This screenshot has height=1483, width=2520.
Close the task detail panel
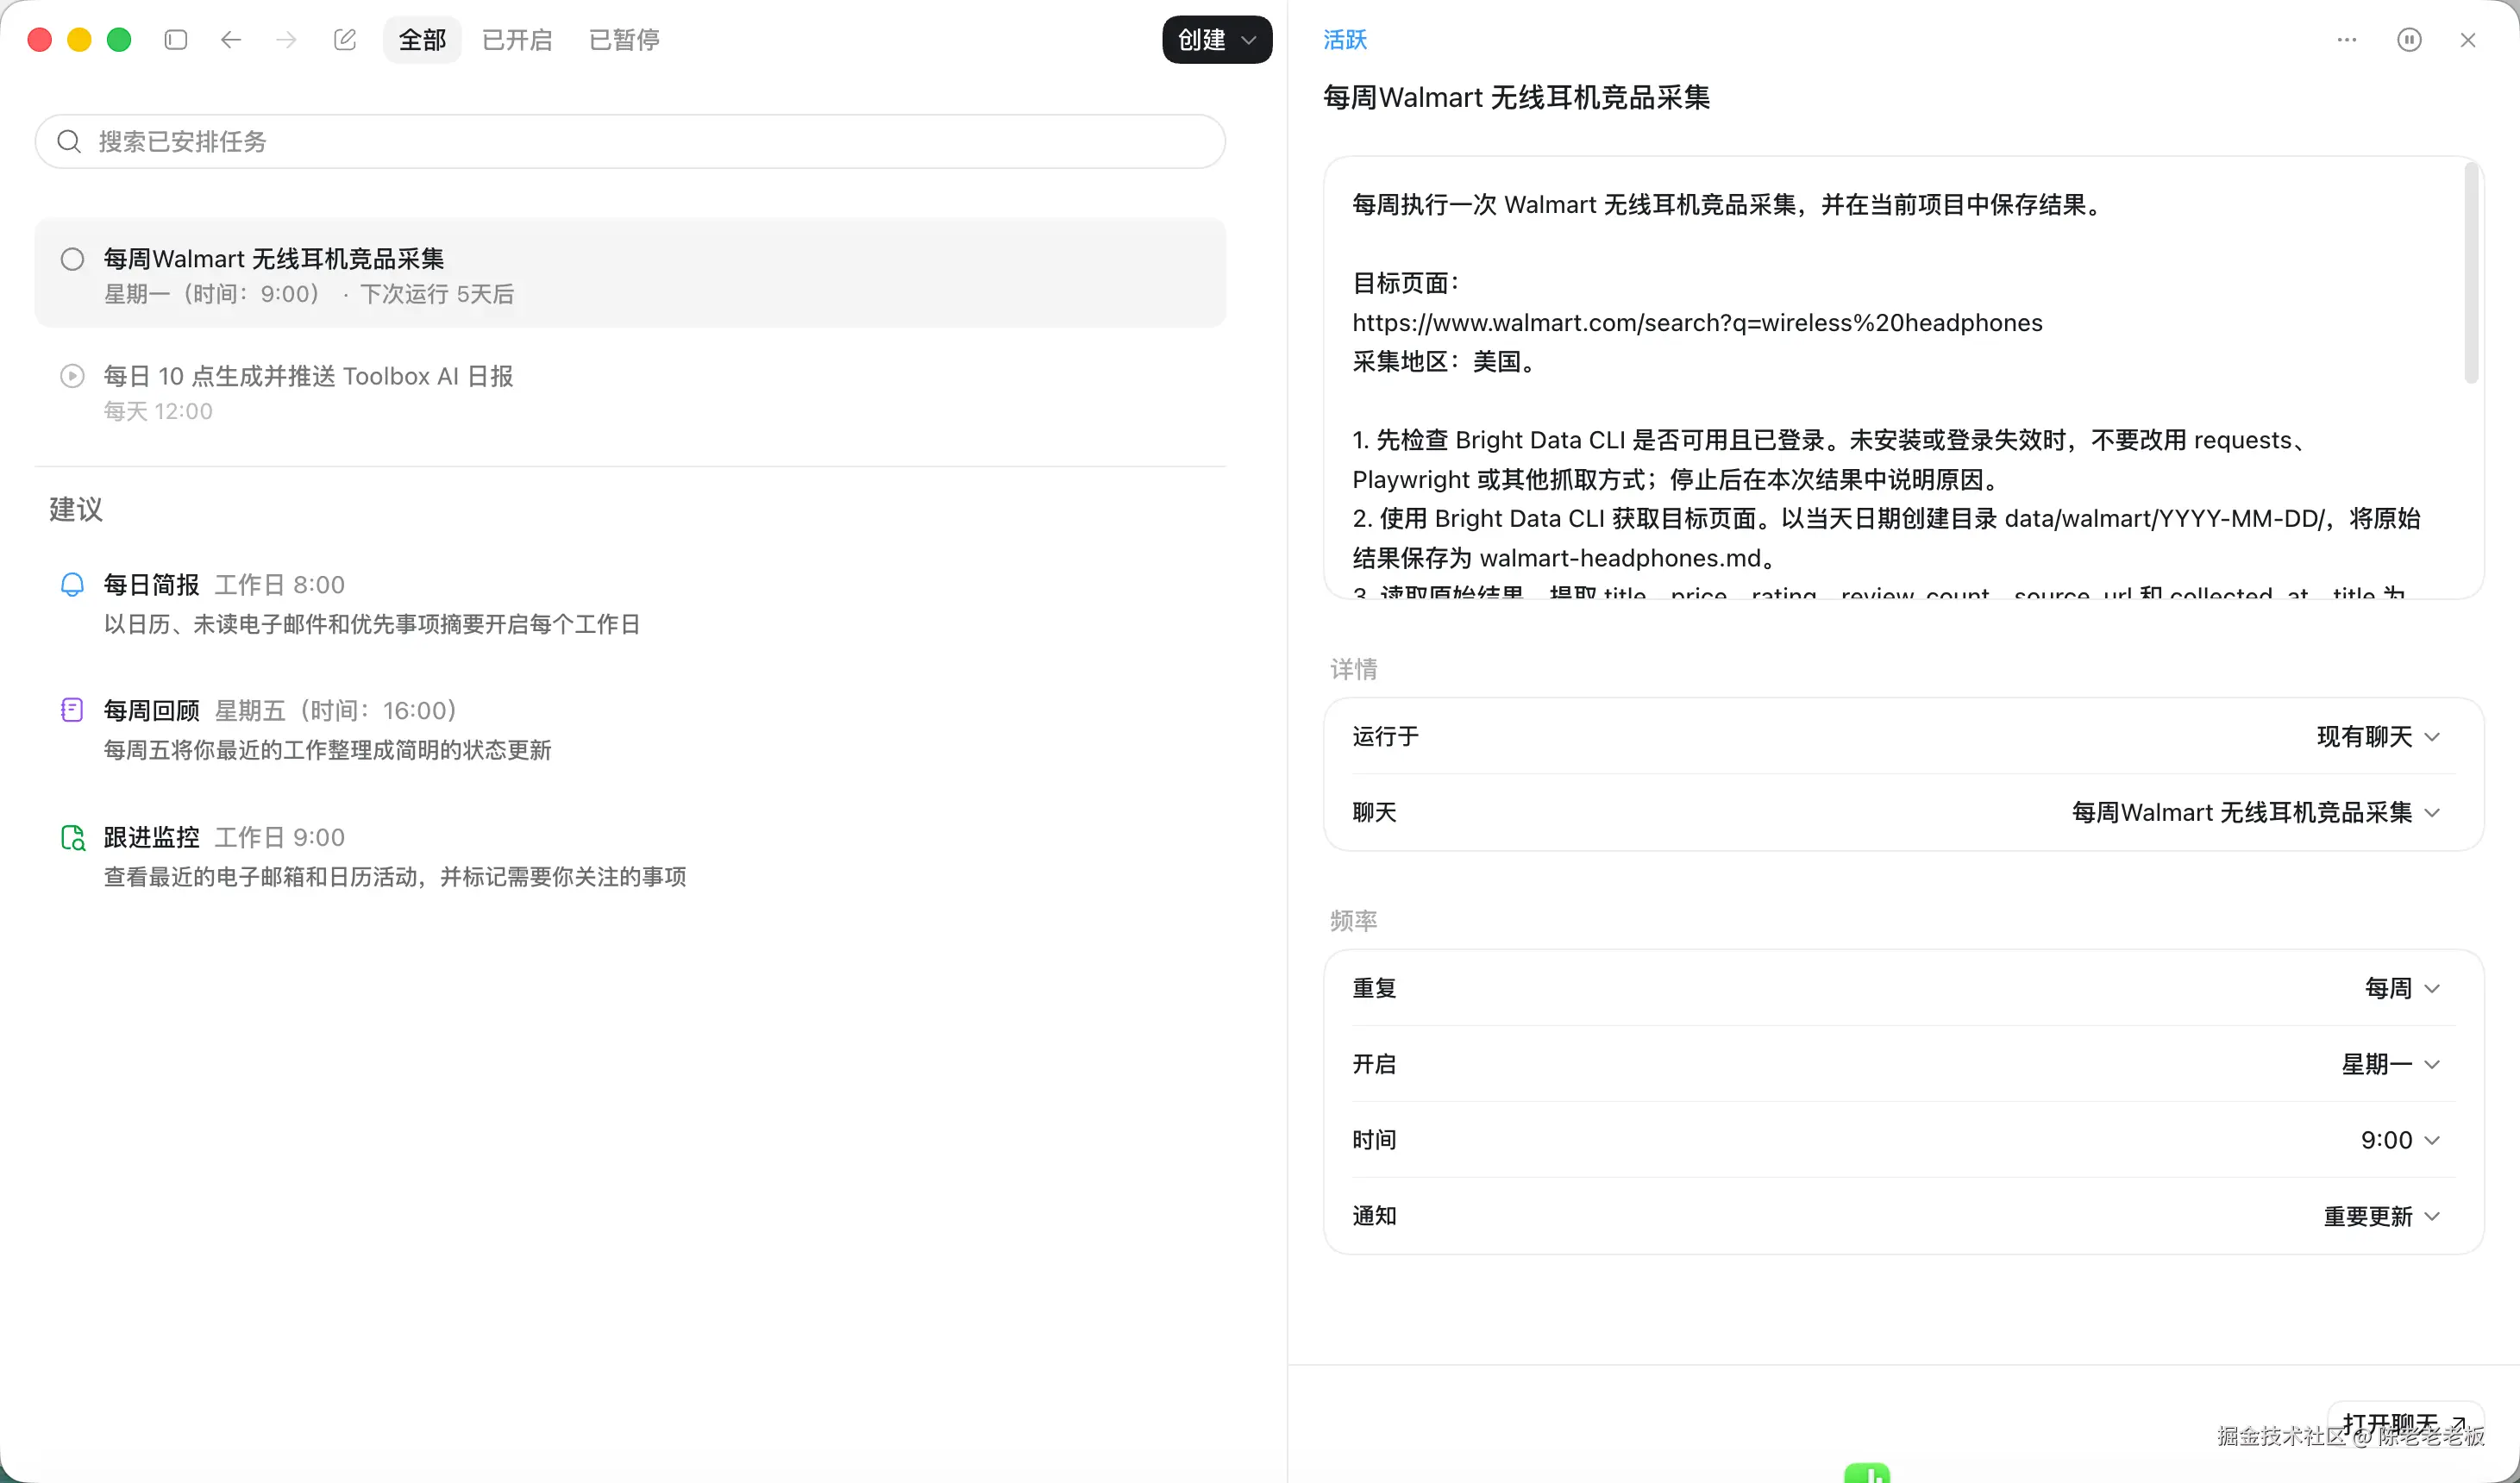point(2468,40)
